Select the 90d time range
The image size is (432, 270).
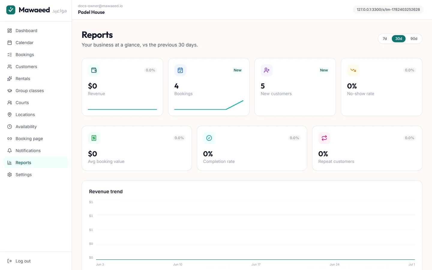pos(414,39)
